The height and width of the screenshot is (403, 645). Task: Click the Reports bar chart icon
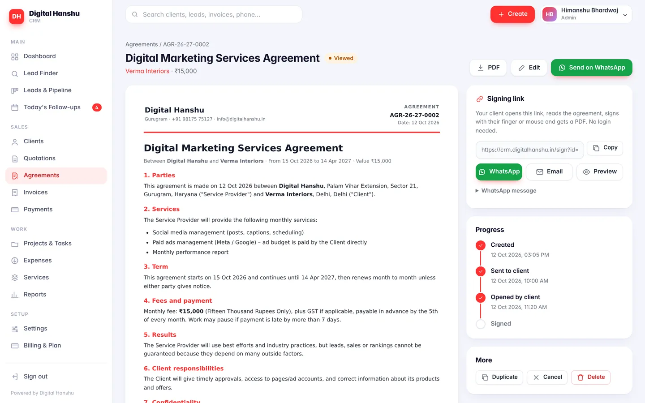15,295
